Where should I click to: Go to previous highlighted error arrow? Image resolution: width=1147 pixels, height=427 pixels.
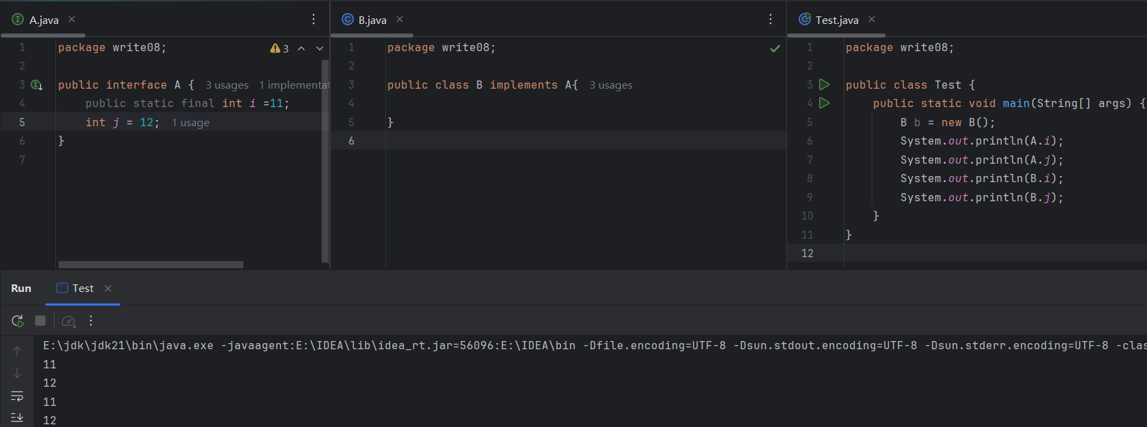pyautogui.click(x=301, y=48)
